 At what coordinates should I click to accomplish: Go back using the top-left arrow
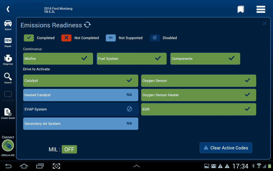[8, 9]
